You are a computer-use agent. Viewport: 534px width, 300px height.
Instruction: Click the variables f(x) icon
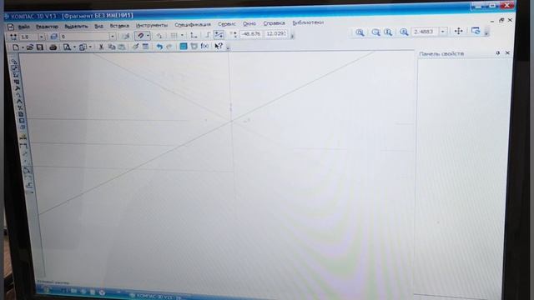pyautogui.click(x=204, y=46)
